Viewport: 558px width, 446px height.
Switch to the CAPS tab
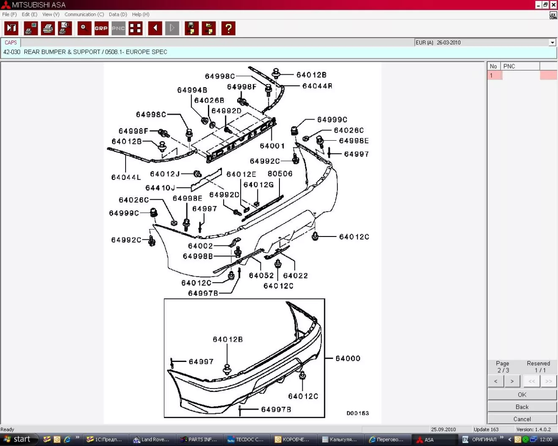click(x=11, y=43)
